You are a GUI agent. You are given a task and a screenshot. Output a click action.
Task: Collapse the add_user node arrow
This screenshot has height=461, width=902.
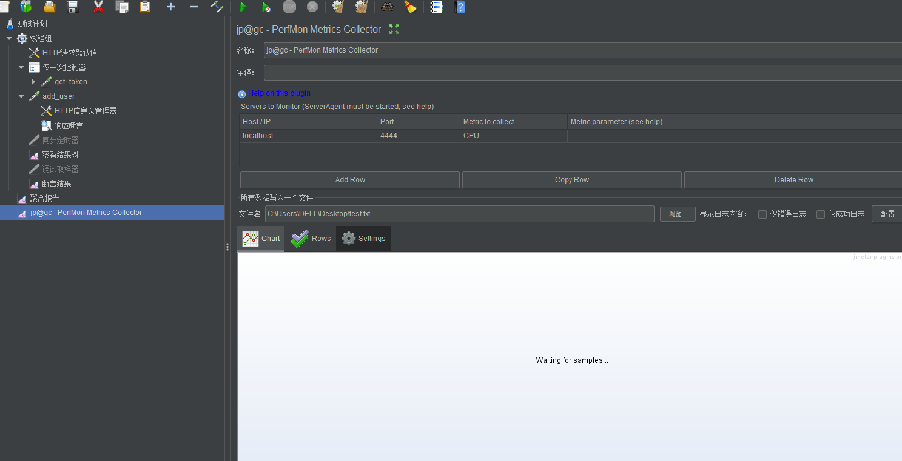tap(21, 96)
